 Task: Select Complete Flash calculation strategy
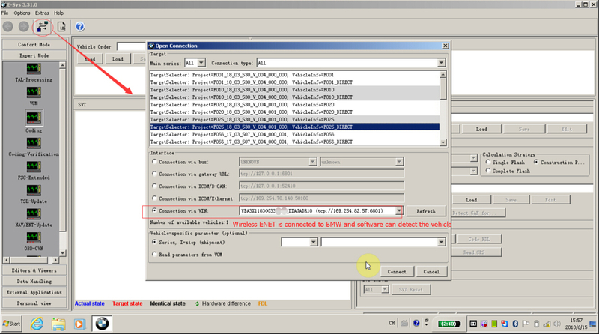pyautogui.click(x=488, y=171)
